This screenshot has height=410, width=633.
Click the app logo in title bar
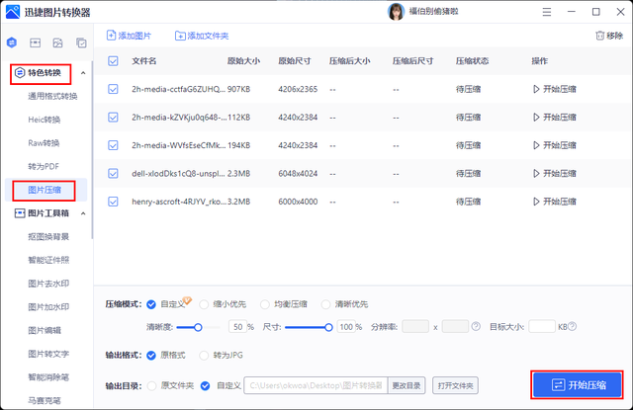(13, 12)
